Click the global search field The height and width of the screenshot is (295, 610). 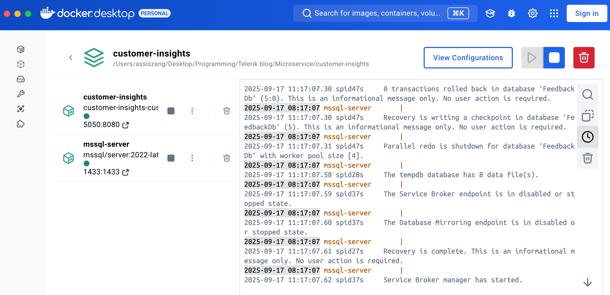385,13
